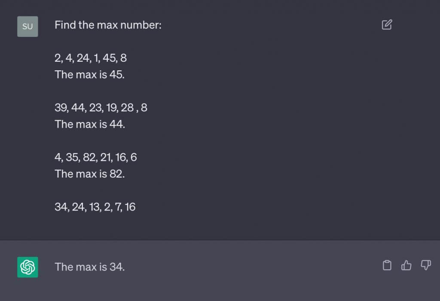Click the reply text "The max is 34."
440x301 pixels.
tap(89, 267)
